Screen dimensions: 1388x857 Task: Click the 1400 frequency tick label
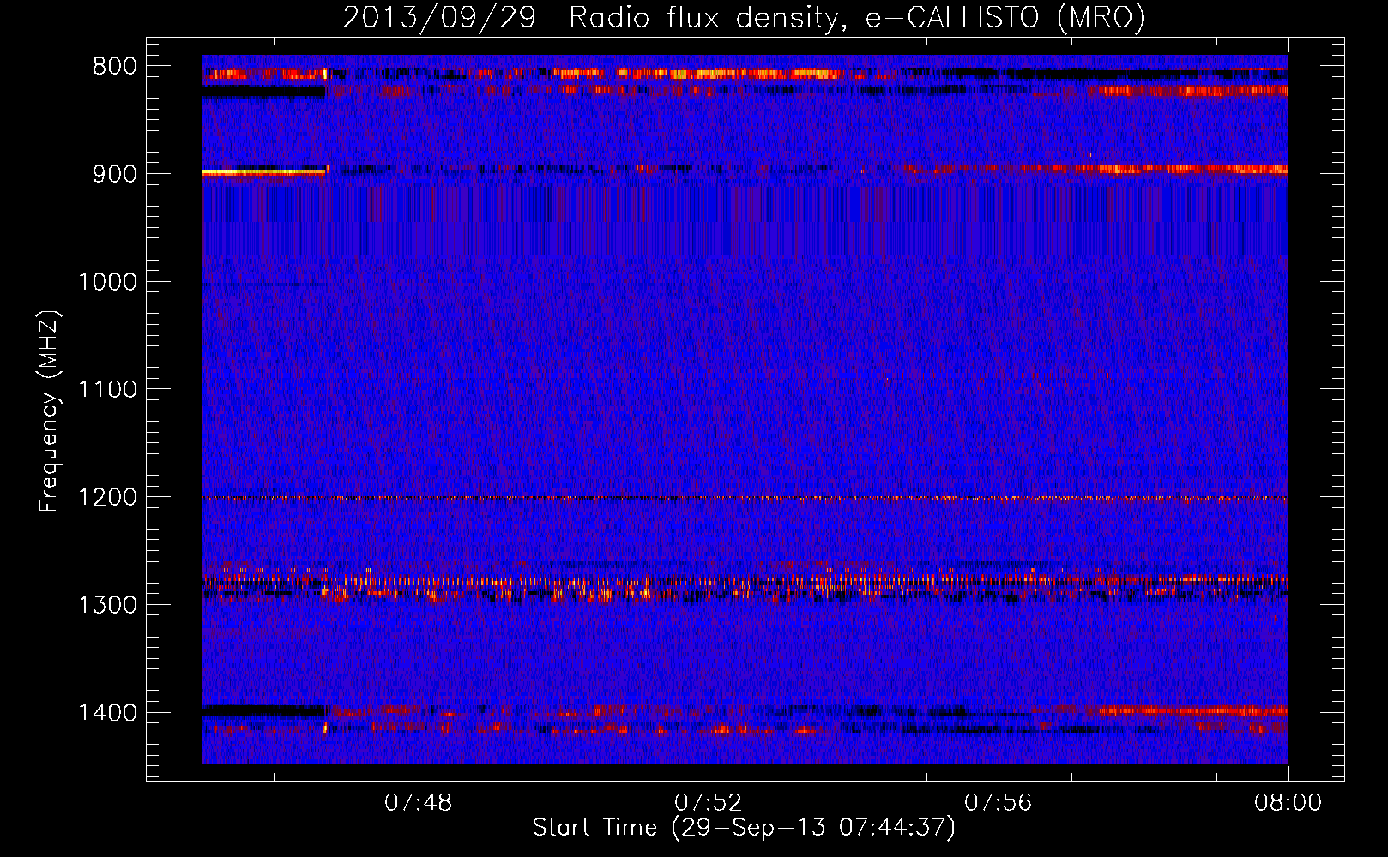(x=107, y=713)
